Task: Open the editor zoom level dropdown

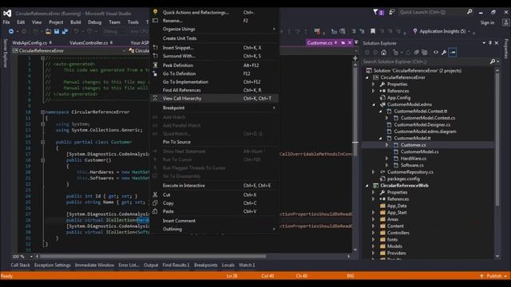Action: [x=31, y=257]
